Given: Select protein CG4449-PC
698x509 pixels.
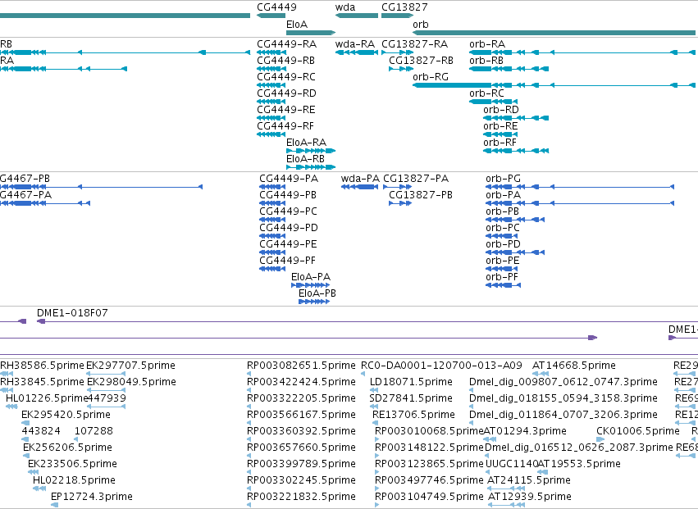Looking at the screenshot, I should click(272, 220).
